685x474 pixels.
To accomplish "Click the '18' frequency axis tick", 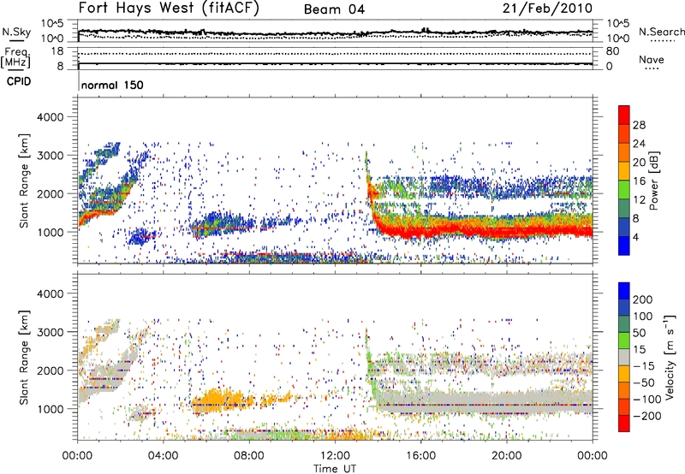I will click(57, 51).
